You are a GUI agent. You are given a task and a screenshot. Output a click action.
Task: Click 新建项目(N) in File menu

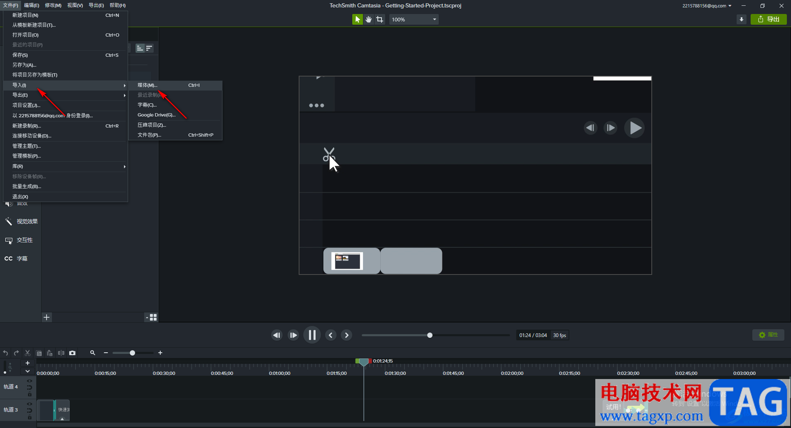66,15
